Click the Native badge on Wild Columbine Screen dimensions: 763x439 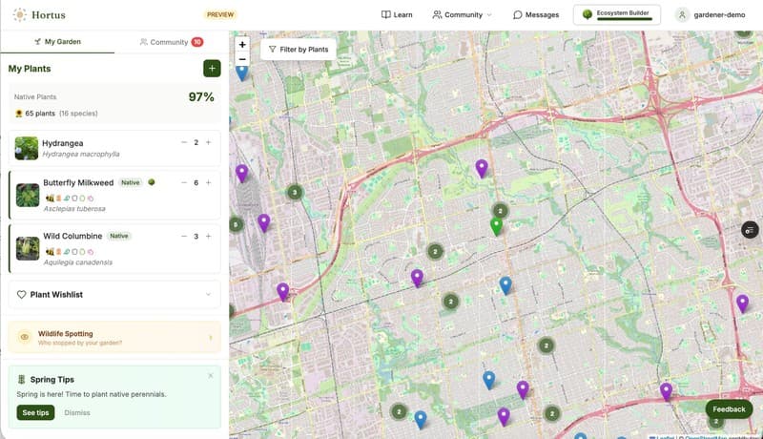(x=118, y=236)
